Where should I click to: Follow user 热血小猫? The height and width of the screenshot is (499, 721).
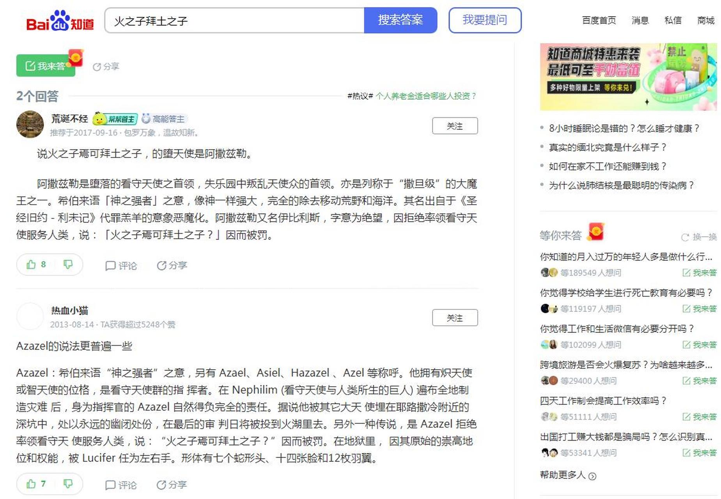[455, 317]
